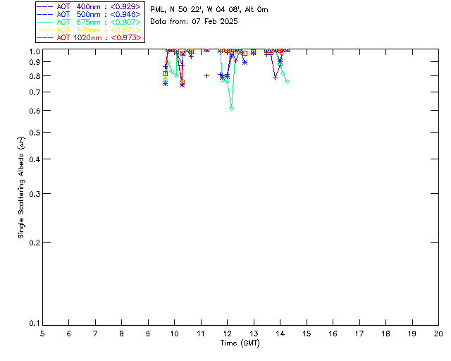This screenshot has height=361, width=451.
Task: Click the 0.5 tick label on y-axis
Action: pyautogui.click(x=34, y=133)
